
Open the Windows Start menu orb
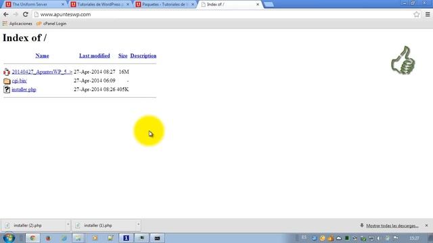click(x=9, y=238)
